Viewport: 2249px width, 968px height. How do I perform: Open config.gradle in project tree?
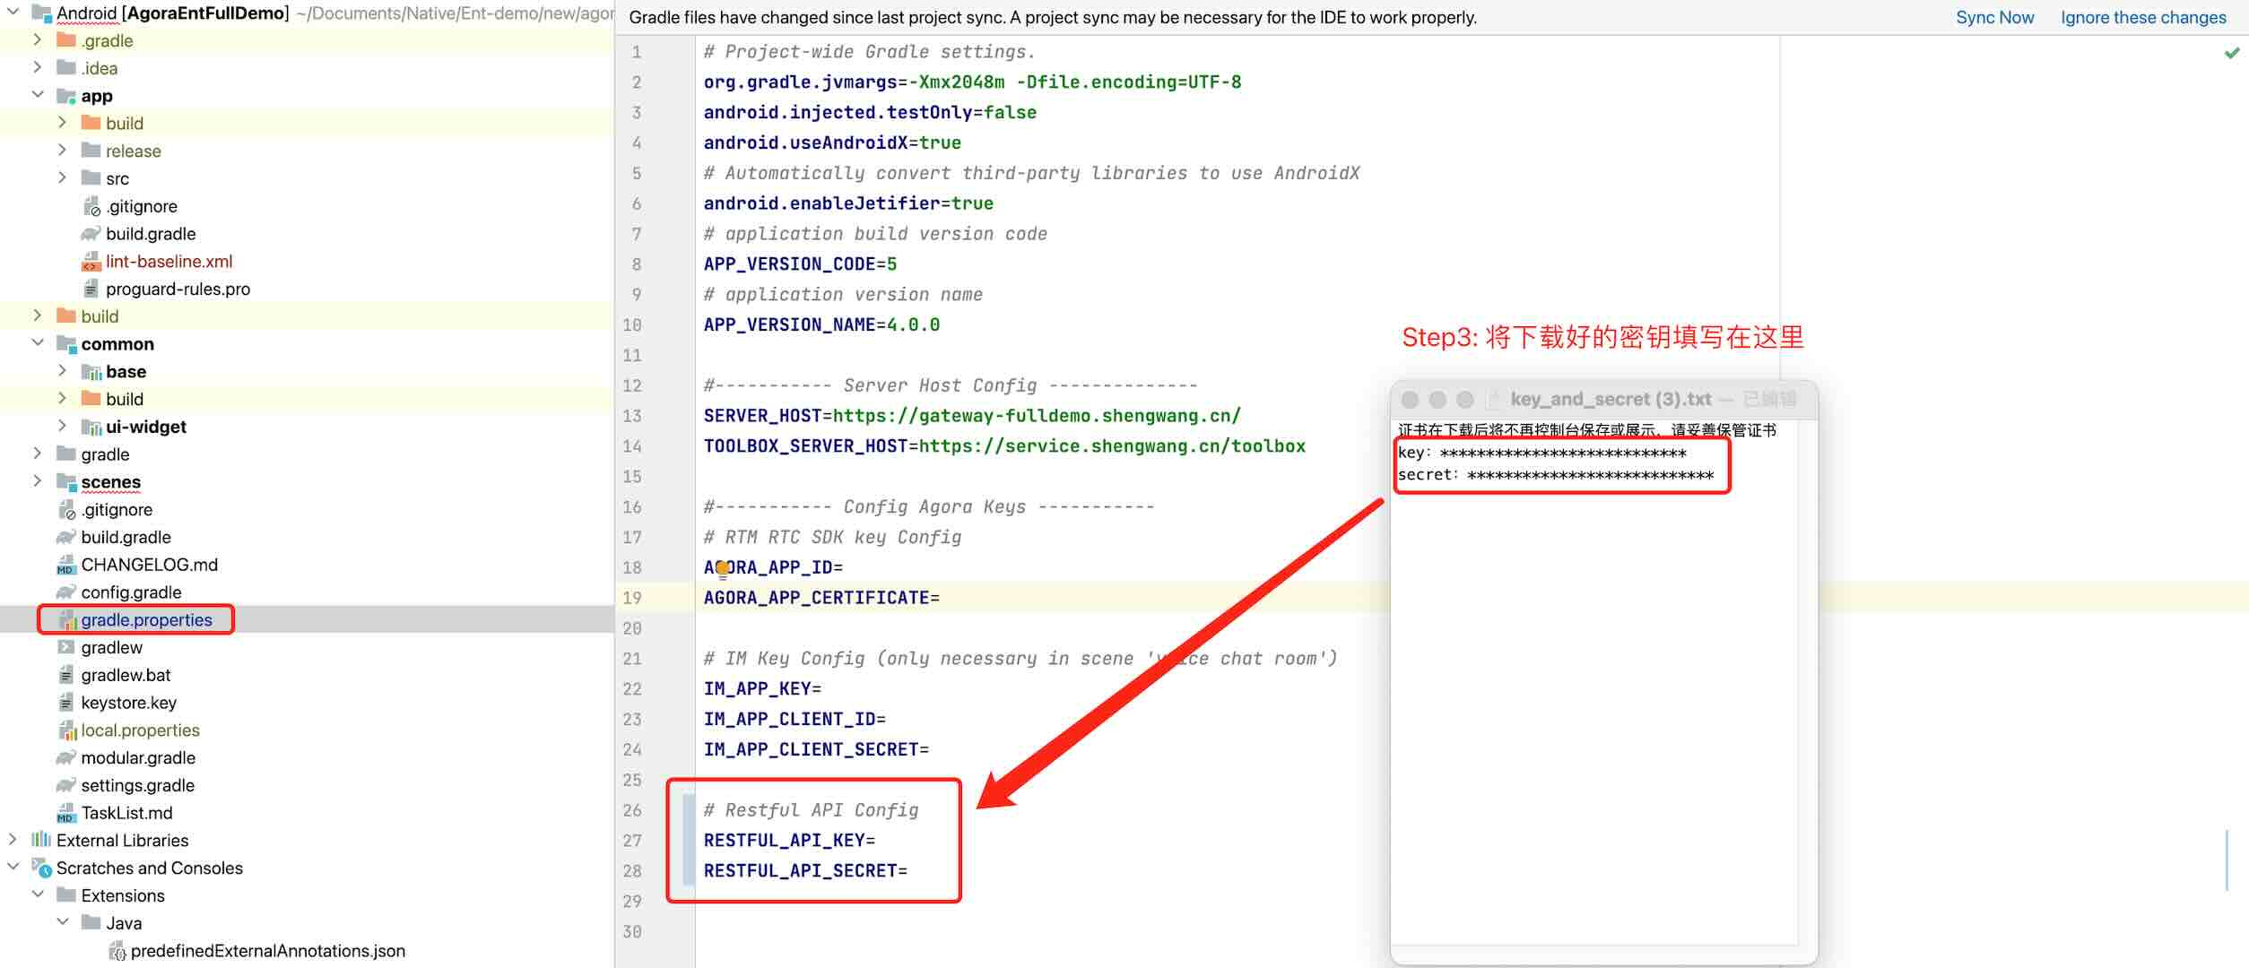(x=131, y=592)
